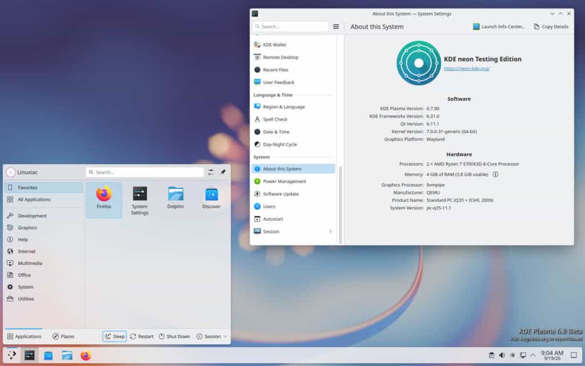585x366 pixels.
Task: Open User Feedback settings
Action: (293, 82)
